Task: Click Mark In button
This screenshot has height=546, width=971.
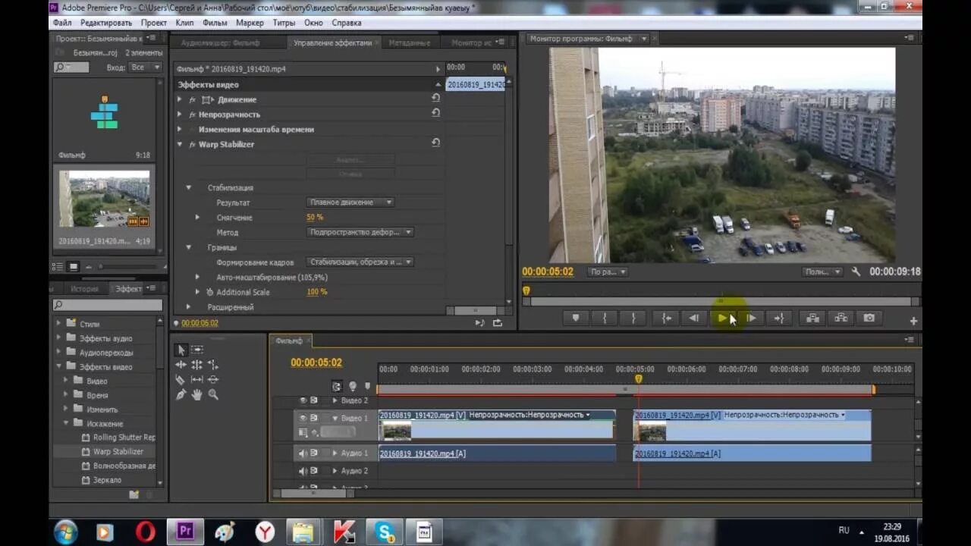Action: (x=605, y=318)
